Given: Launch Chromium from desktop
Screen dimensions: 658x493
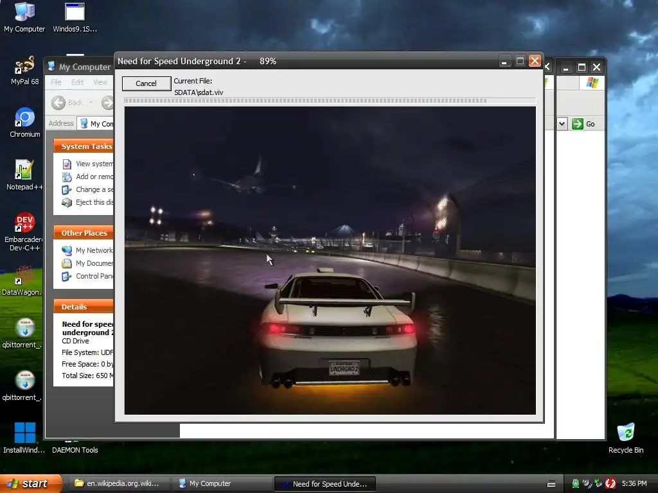Looking at the screenshot, I should [x=25, y=123].
